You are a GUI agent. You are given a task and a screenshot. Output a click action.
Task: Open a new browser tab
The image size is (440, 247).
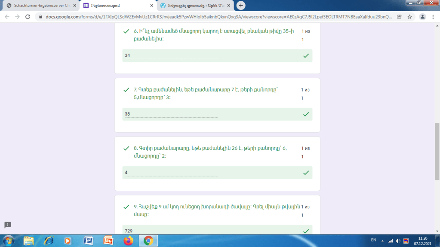pyautogui.click(x=241, y=6)
